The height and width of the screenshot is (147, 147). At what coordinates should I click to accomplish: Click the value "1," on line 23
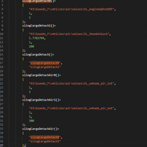31,88
